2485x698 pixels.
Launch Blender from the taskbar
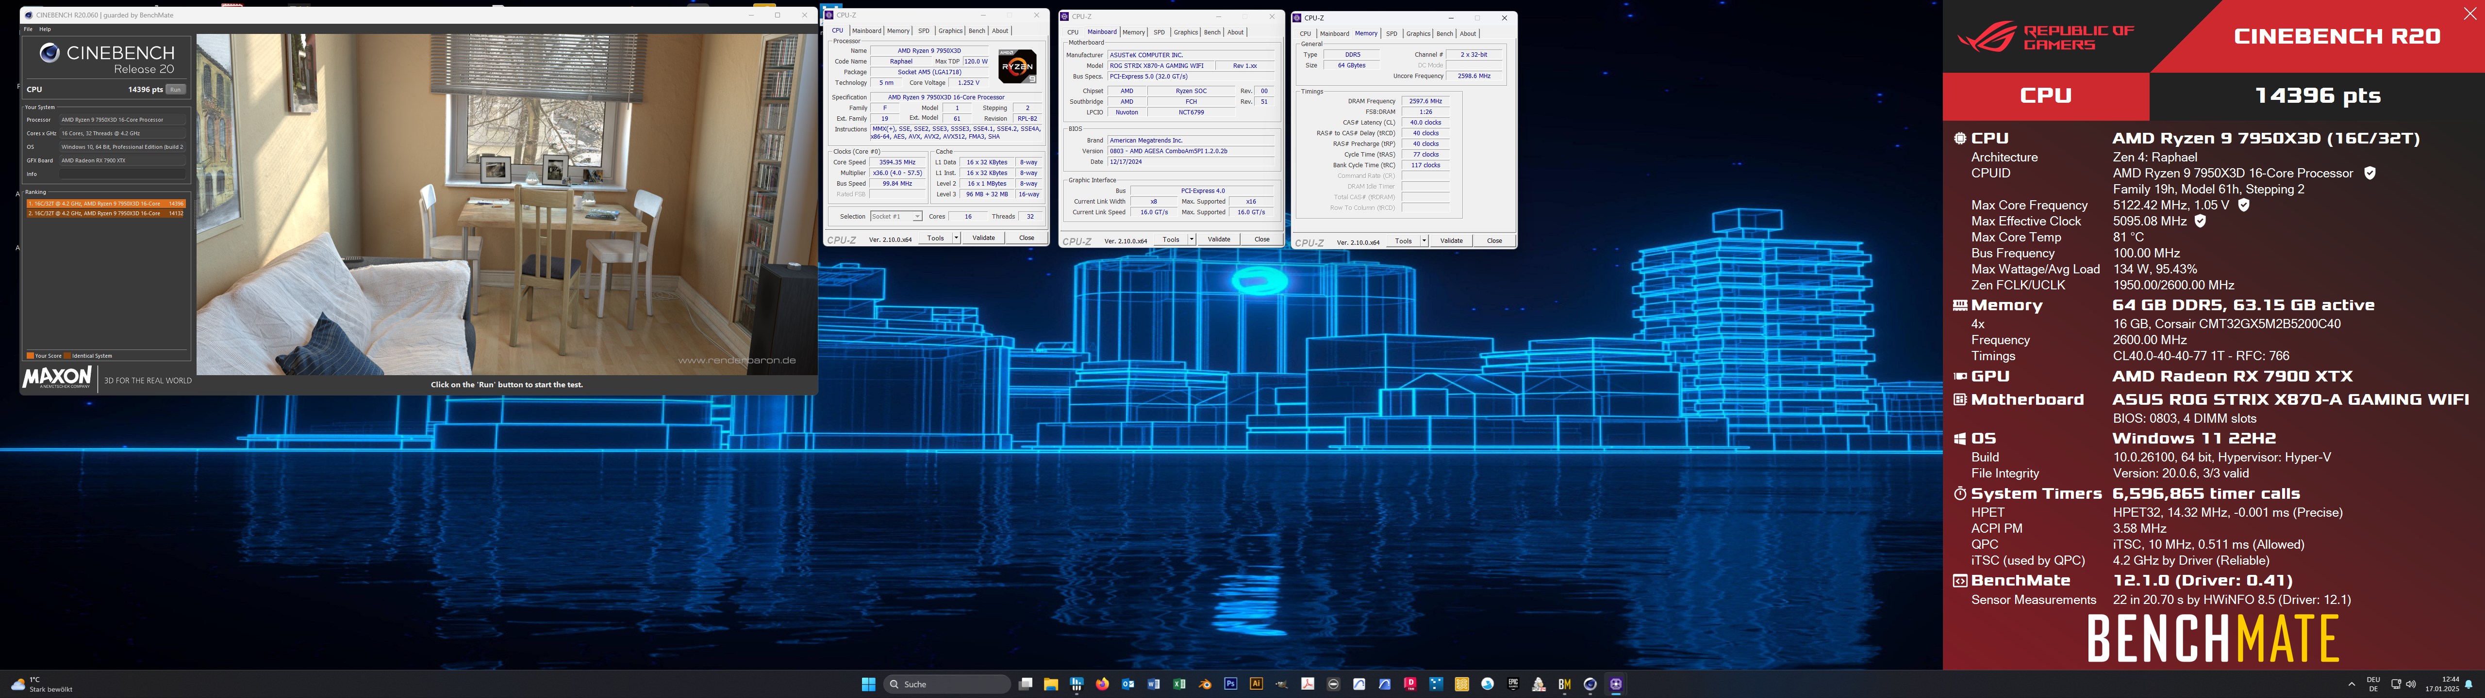1205,683
